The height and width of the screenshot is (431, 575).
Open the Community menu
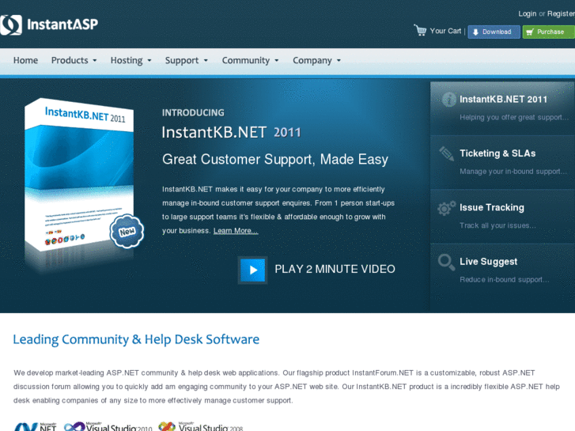(x=251, y=60)
